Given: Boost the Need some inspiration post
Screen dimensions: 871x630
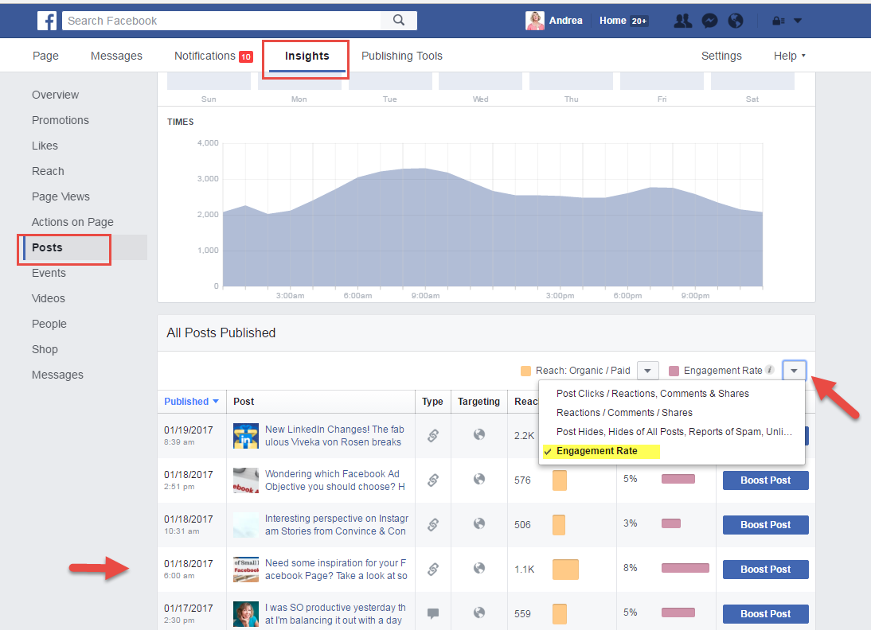Looking at the screenshot, I should 765,569.
